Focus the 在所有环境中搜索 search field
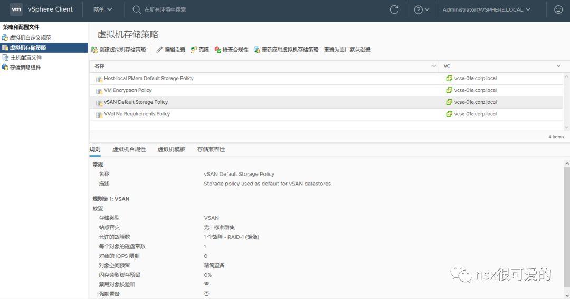Viewport: 570px width, 299px height. [165, 10]
